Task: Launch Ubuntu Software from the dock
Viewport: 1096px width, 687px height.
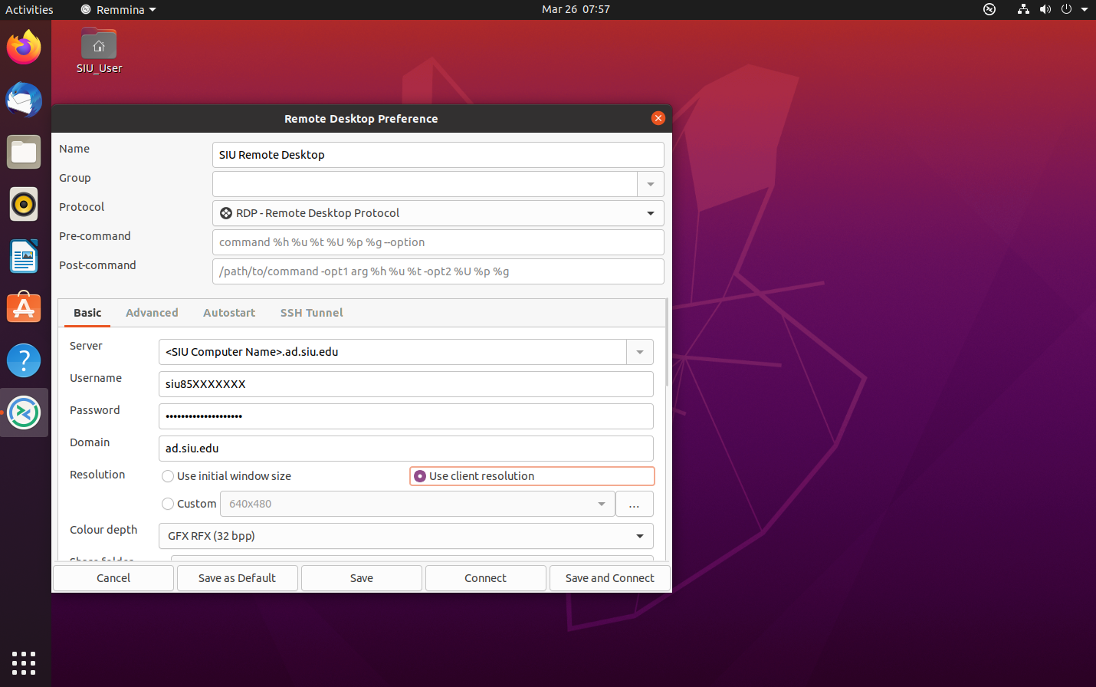Action: coord(24,307)
